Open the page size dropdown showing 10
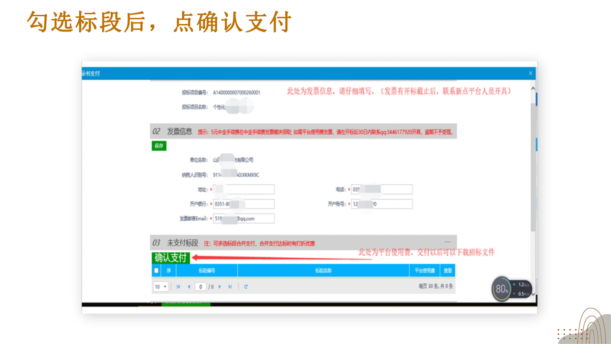The height and width of the screenshot is (344, 611). pos(161,287)
